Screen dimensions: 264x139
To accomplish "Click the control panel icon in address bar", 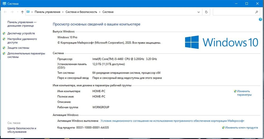I will coord(28,12).
